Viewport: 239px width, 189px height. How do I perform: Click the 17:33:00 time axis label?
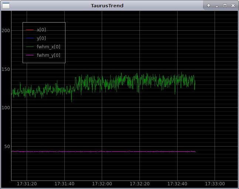[215, 183]
